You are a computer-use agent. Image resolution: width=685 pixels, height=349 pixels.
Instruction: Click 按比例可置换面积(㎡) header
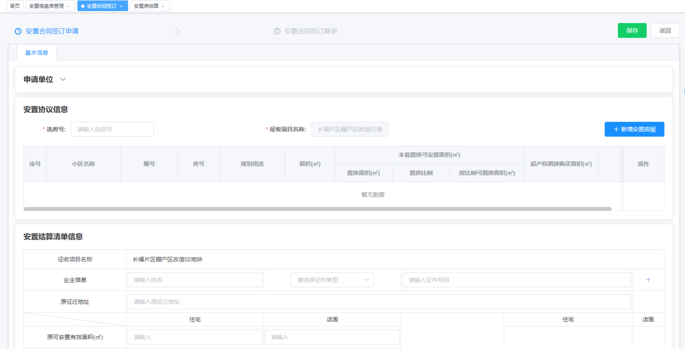487,173
